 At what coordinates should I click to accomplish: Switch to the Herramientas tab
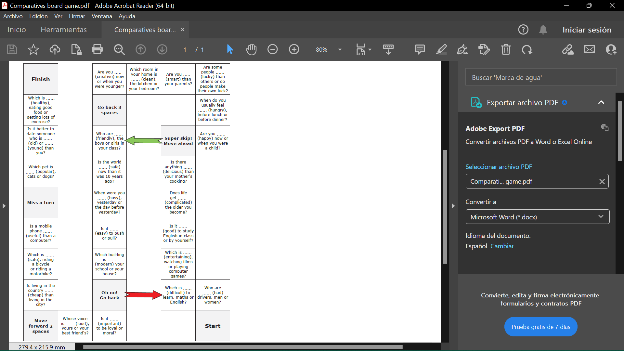pos(64,30)
